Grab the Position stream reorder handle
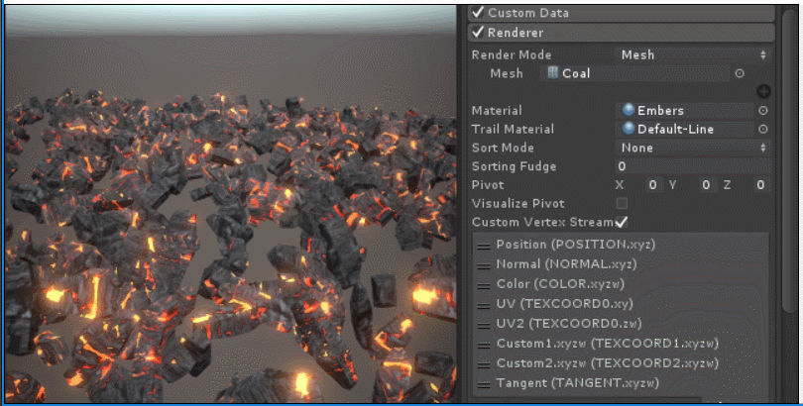803x406 pixels. coord(484,246)
